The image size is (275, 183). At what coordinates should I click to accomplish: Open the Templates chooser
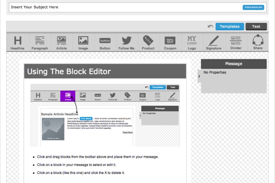coord(229,26)
